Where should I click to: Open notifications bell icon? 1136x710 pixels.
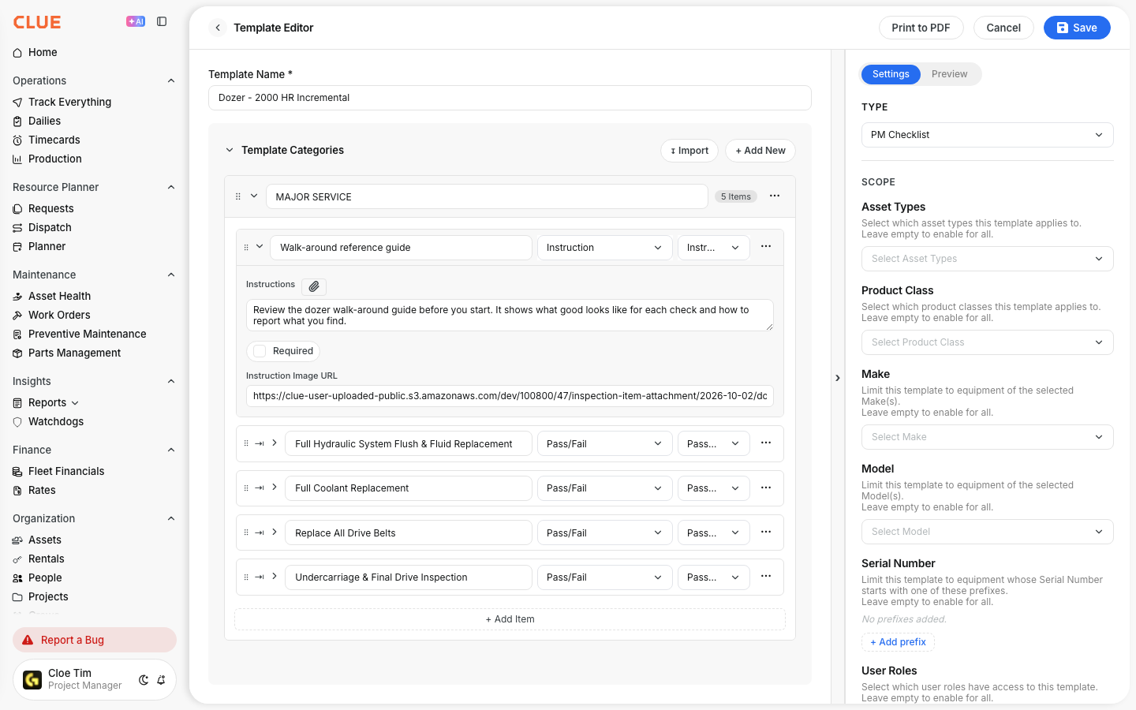161,680
